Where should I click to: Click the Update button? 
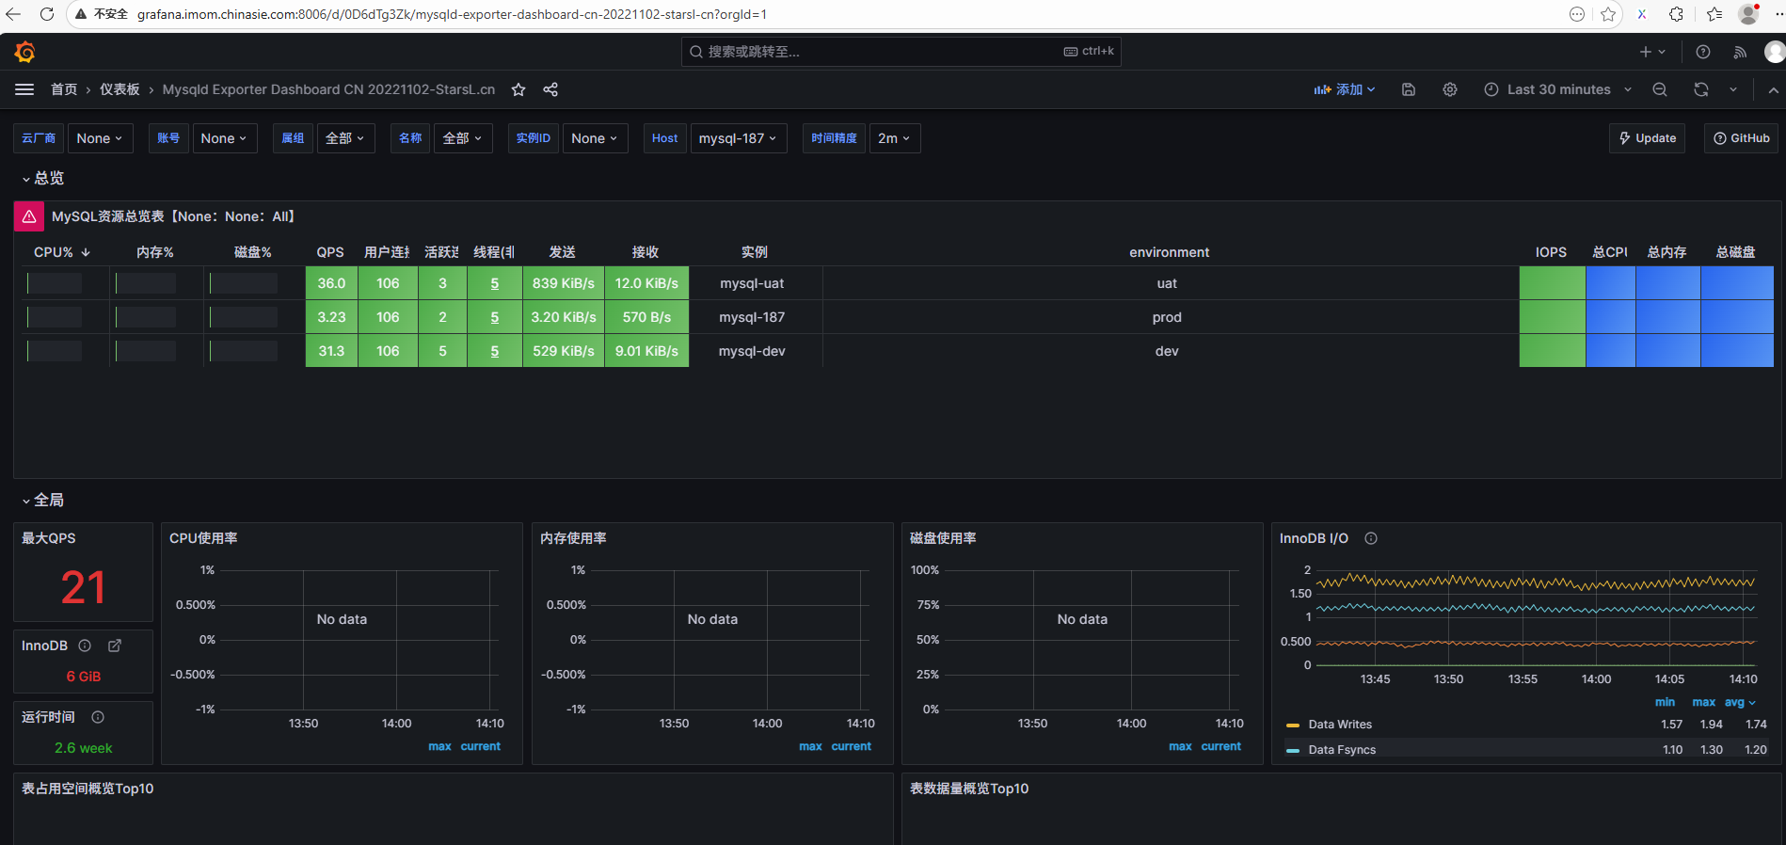[1648, 138]
